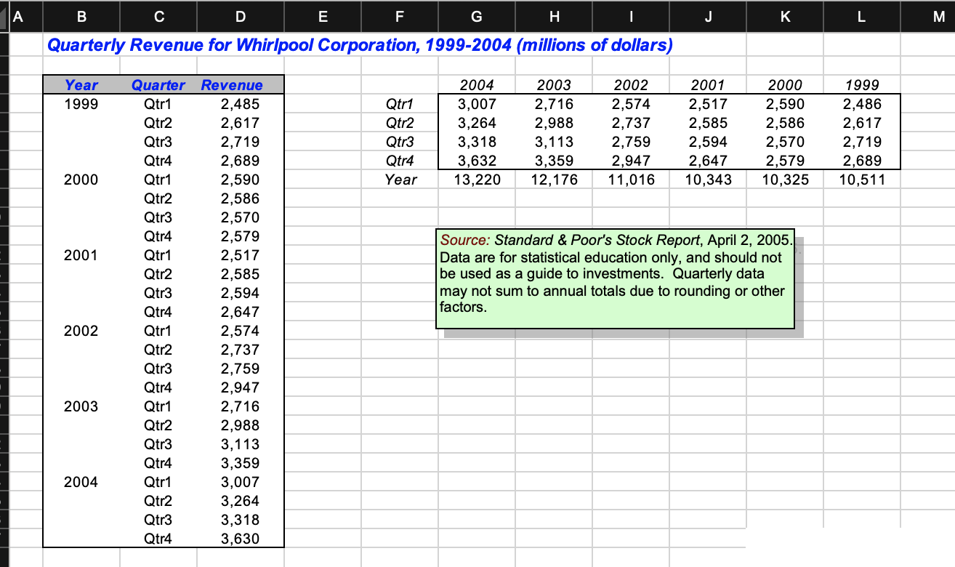This screenshot has width=955, height=567.
Task: Select the italic 2004 column heading
Action: 477,85
